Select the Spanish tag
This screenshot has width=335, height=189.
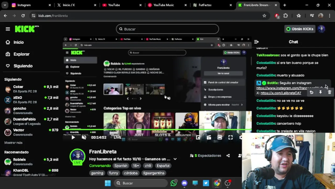tap(121, 166)
